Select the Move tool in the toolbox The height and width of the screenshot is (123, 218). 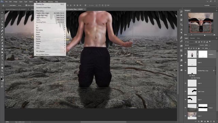tap(2, 12)
